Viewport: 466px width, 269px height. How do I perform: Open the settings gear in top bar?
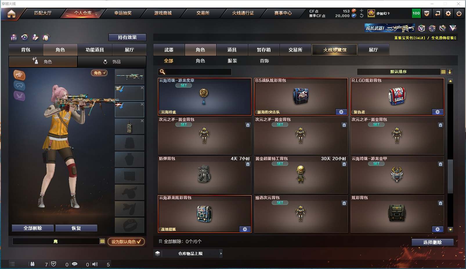pyautogui.click(x=448, y=13)
